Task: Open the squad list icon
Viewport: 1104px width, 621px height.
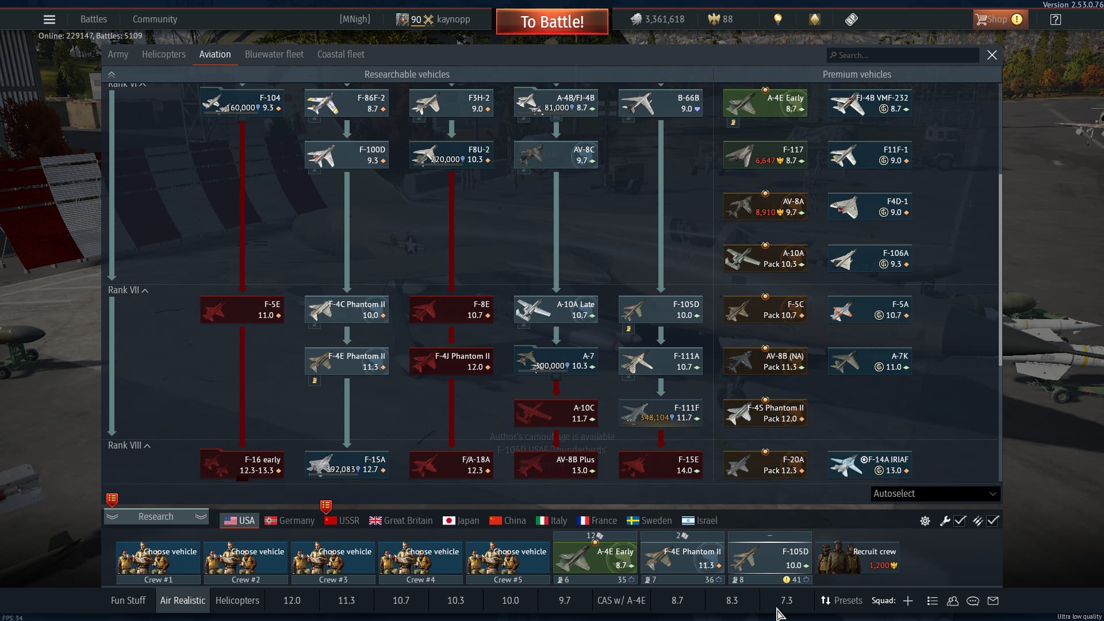Action: 933,601
